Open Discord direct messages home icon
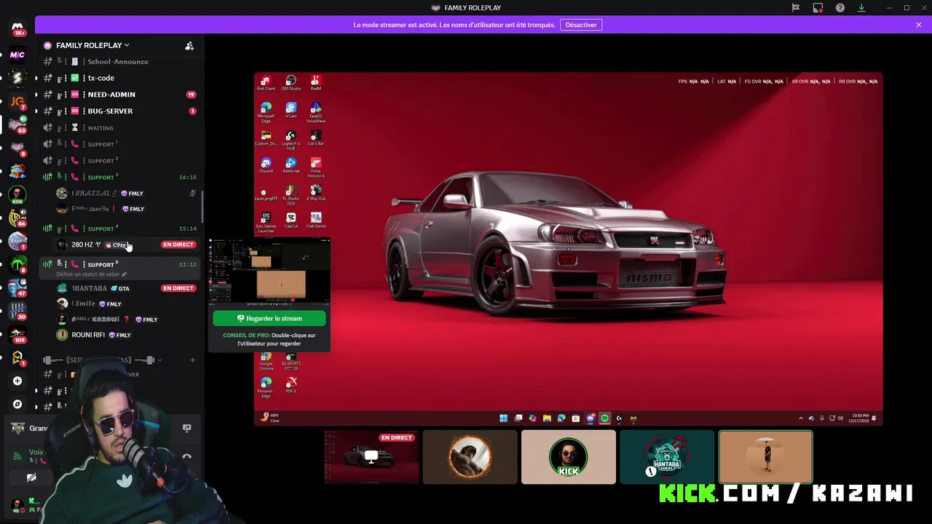 [x=17, y=29]
